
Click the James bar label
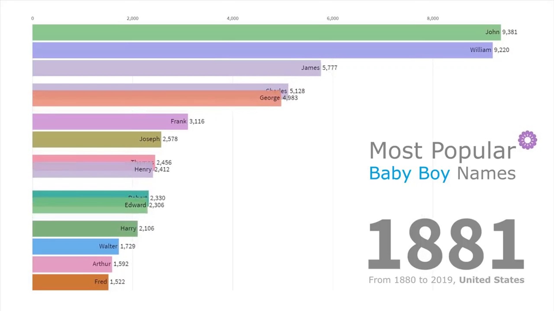[x=310, y=68]
